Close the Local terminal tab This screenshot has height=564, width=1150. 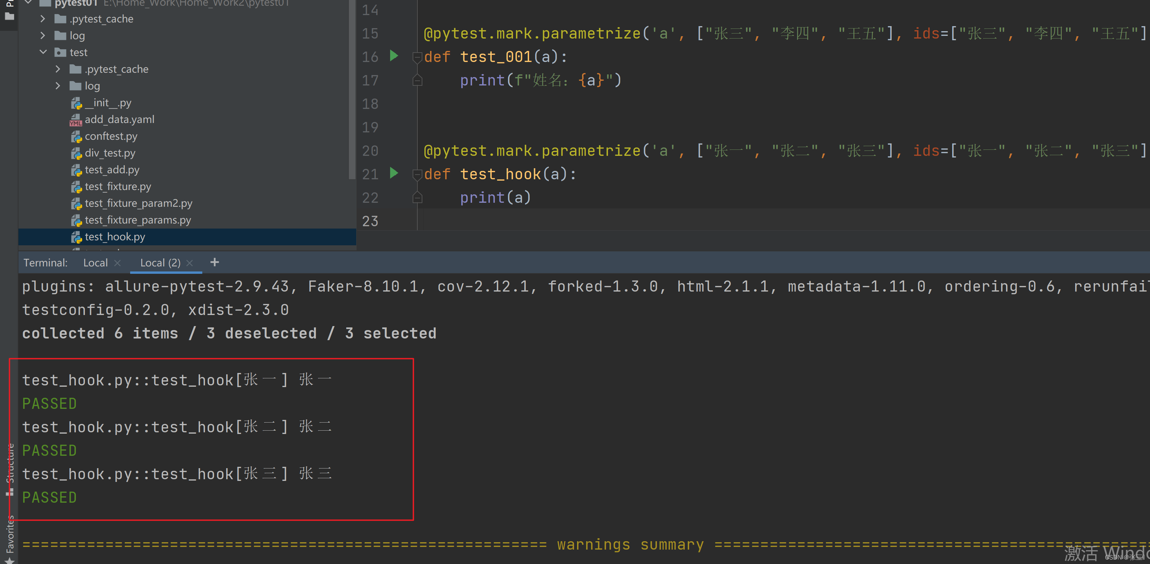117,263
